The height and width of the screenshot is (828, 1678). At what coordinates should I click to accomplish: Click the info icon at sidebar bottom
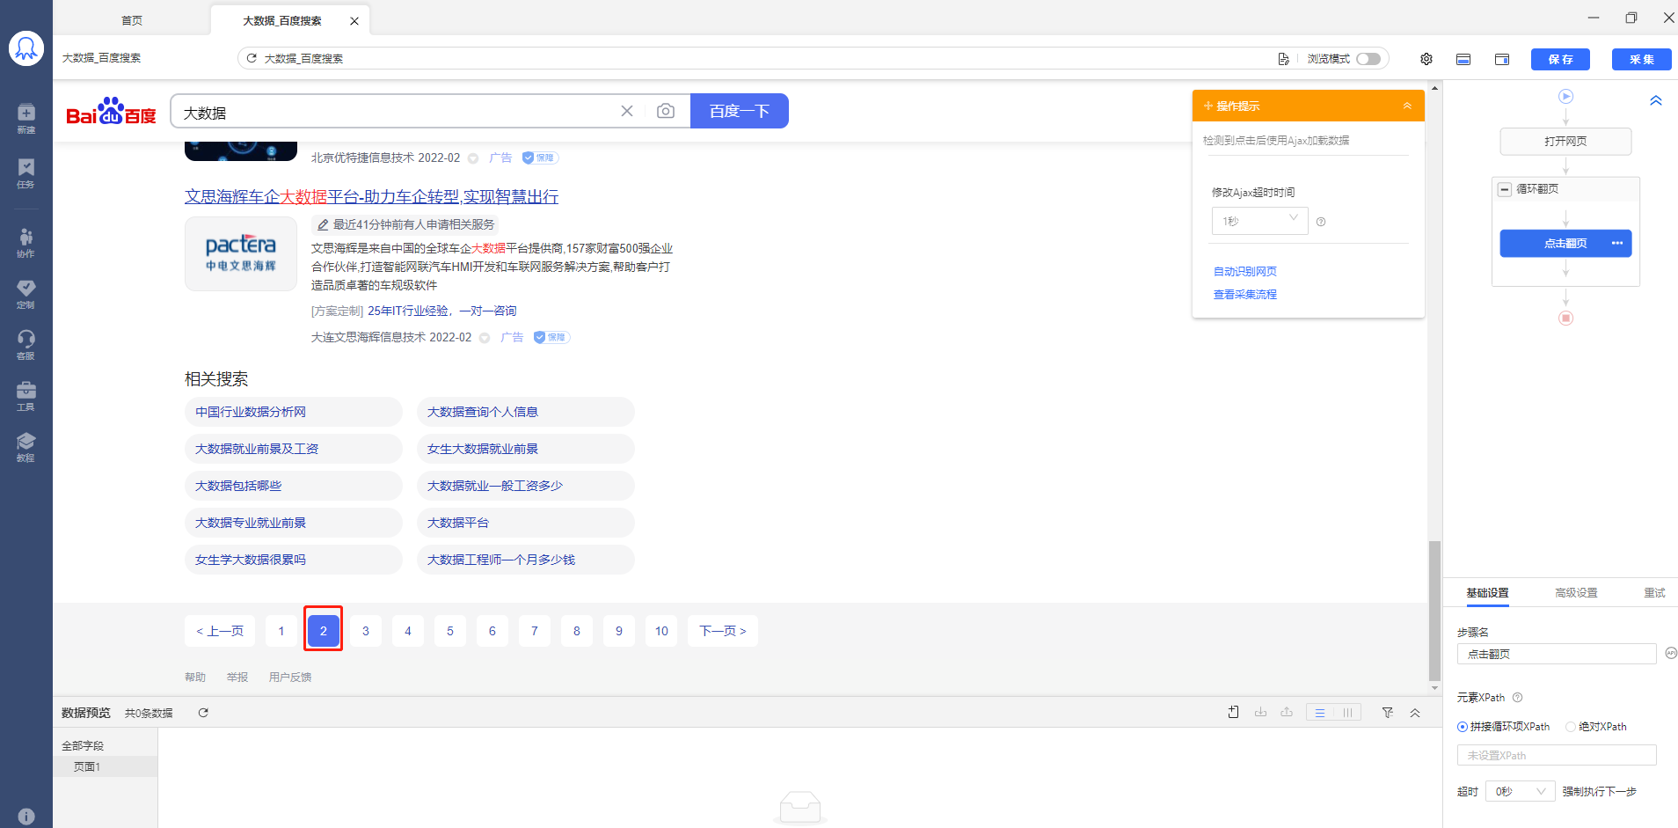pos(26,817)
